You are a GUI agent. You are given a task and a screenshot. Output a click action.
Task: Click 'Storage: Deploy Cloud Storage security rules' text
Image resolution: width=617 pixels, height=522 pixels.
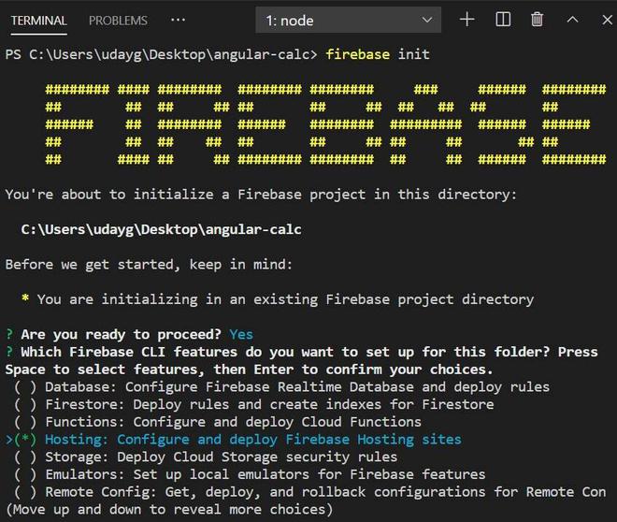222,457
